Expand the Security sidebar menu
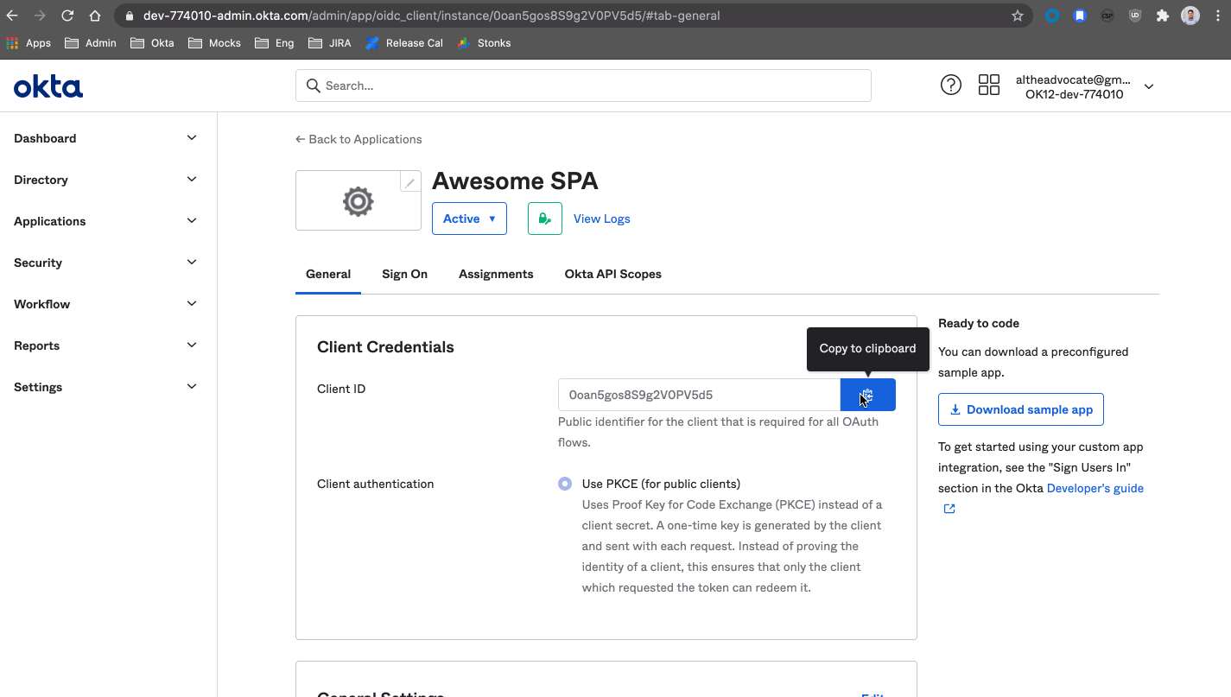 click(105, 263)
